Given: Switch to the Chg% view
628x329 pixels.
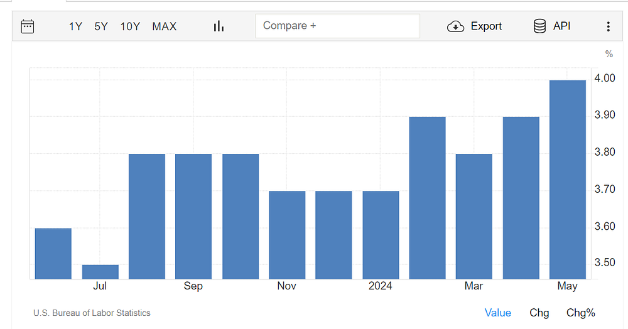Looking at the screenshot, I should (x=581, y=313).
